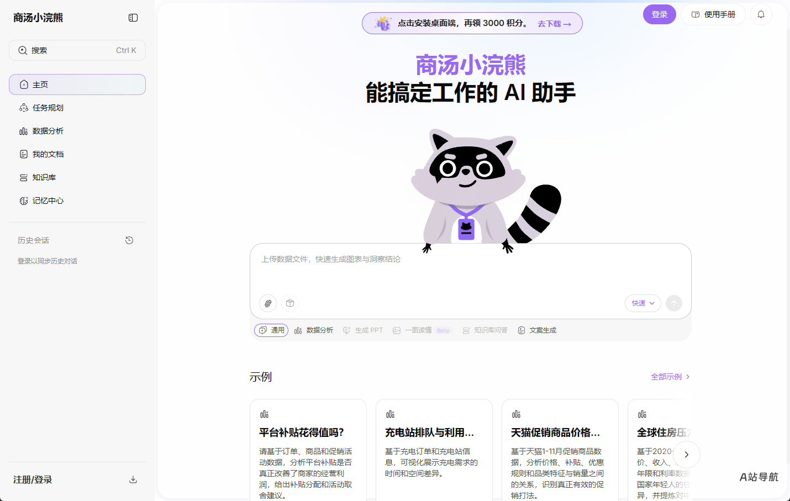This screenshot has height=501, width=790.
Task: Open 任务规划 in the sidebar
Action: click(77, 108)
